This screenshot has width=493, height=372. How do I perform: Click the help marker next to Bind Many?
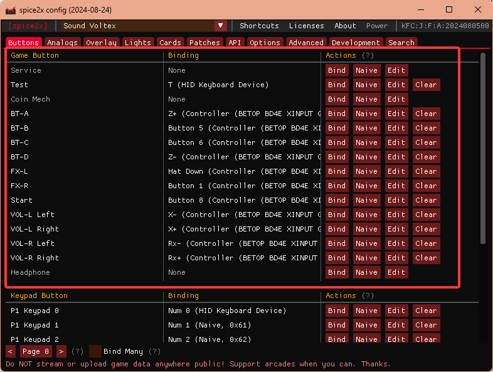pos(154,351)
